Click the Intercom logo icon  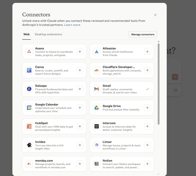(96, 126)
